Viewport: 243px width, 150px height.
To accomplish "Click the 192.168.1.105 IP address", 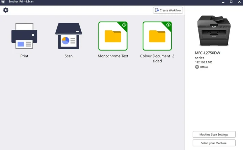I will pos(204,62).
